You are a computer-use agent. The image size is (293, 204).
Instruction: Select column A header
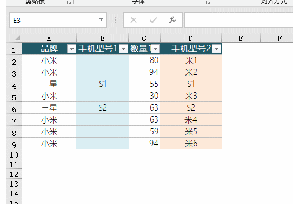point(49,38)
